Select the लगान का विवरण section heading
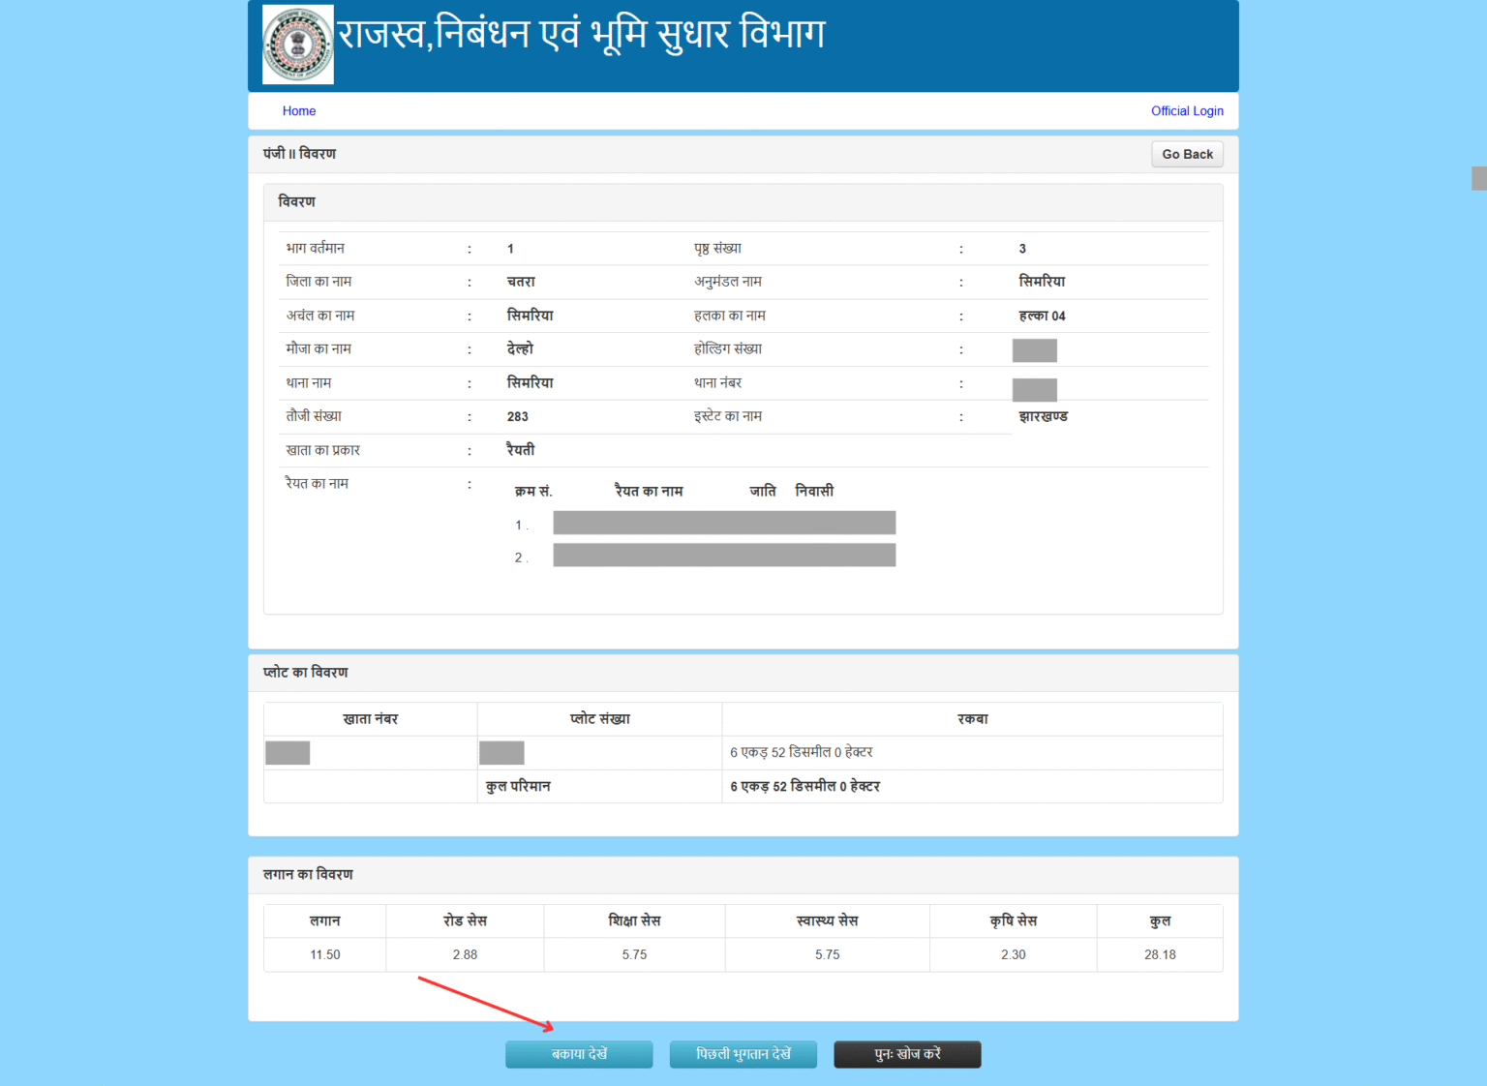This screenshot has height=1086, width=1487. (308, 874)
